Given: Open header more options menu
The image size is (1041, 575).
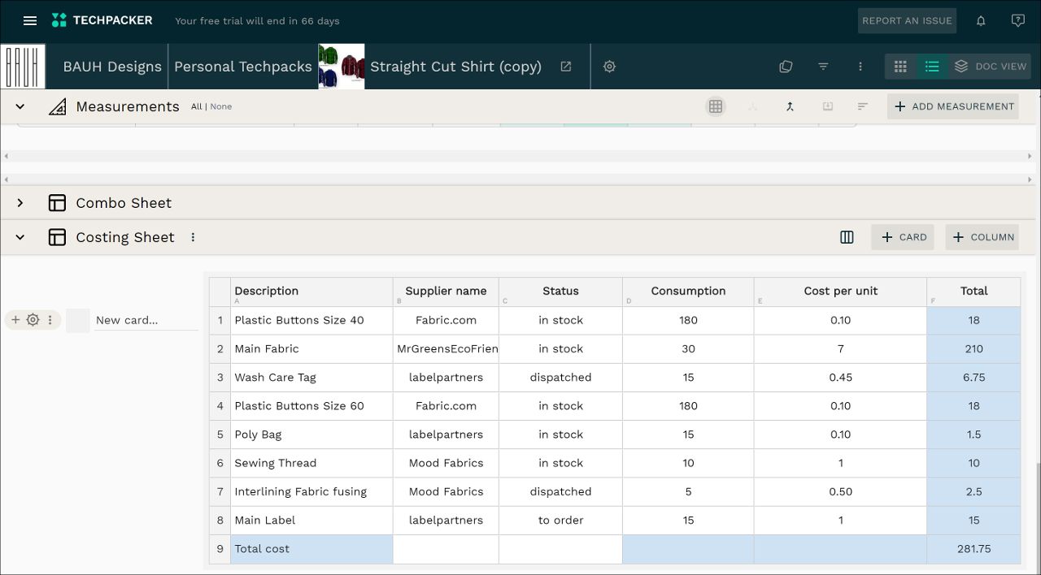Looking at the screenshot, I should tap(860, 67).
